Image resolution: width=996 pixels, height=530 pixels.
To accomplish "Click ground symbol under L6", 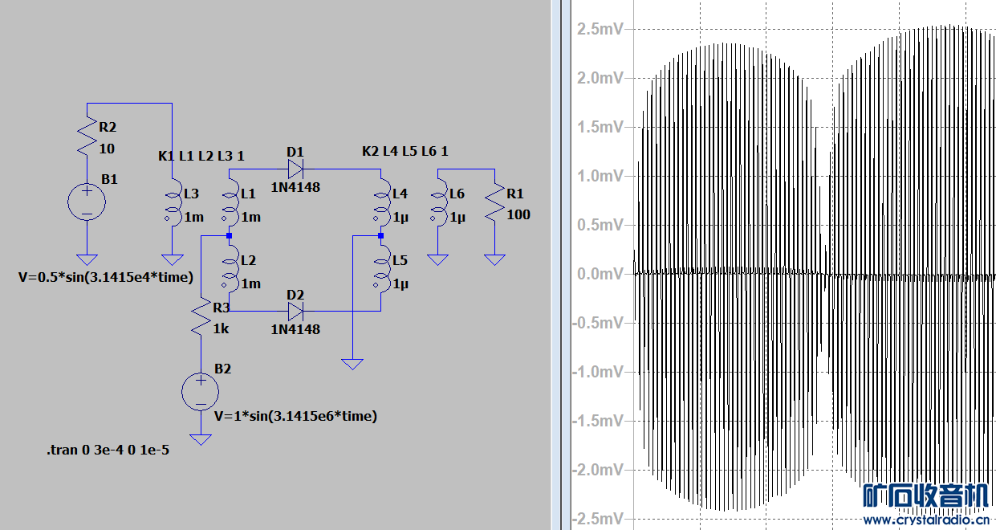I will tap(437, 260).
